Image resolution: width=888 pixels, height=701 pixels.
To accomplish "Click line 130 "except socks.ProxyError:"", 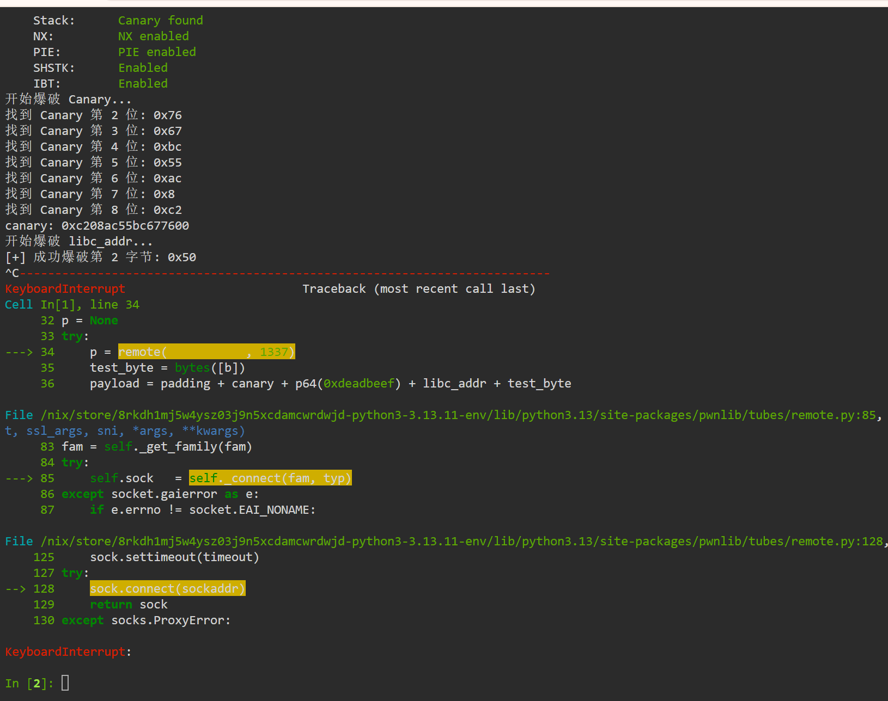I will 146,620.
